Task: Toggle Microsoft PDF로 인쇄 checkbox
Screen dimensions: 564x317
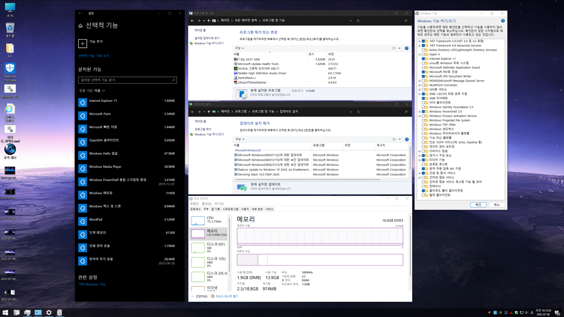Action: point(423,72)
